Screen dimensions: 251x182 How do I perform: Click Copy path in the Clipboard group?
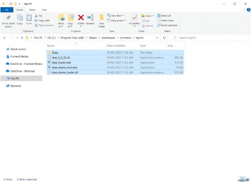44,20
